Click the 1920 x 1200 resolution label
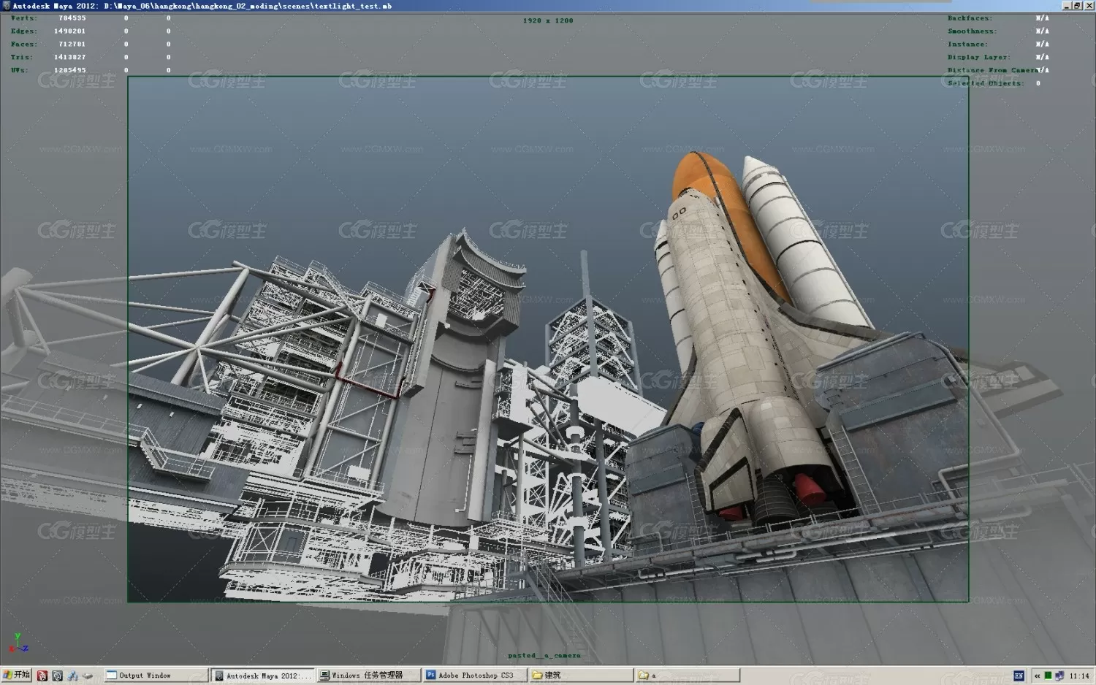This screenshot has height=685, width=1096. click(548, 20)
